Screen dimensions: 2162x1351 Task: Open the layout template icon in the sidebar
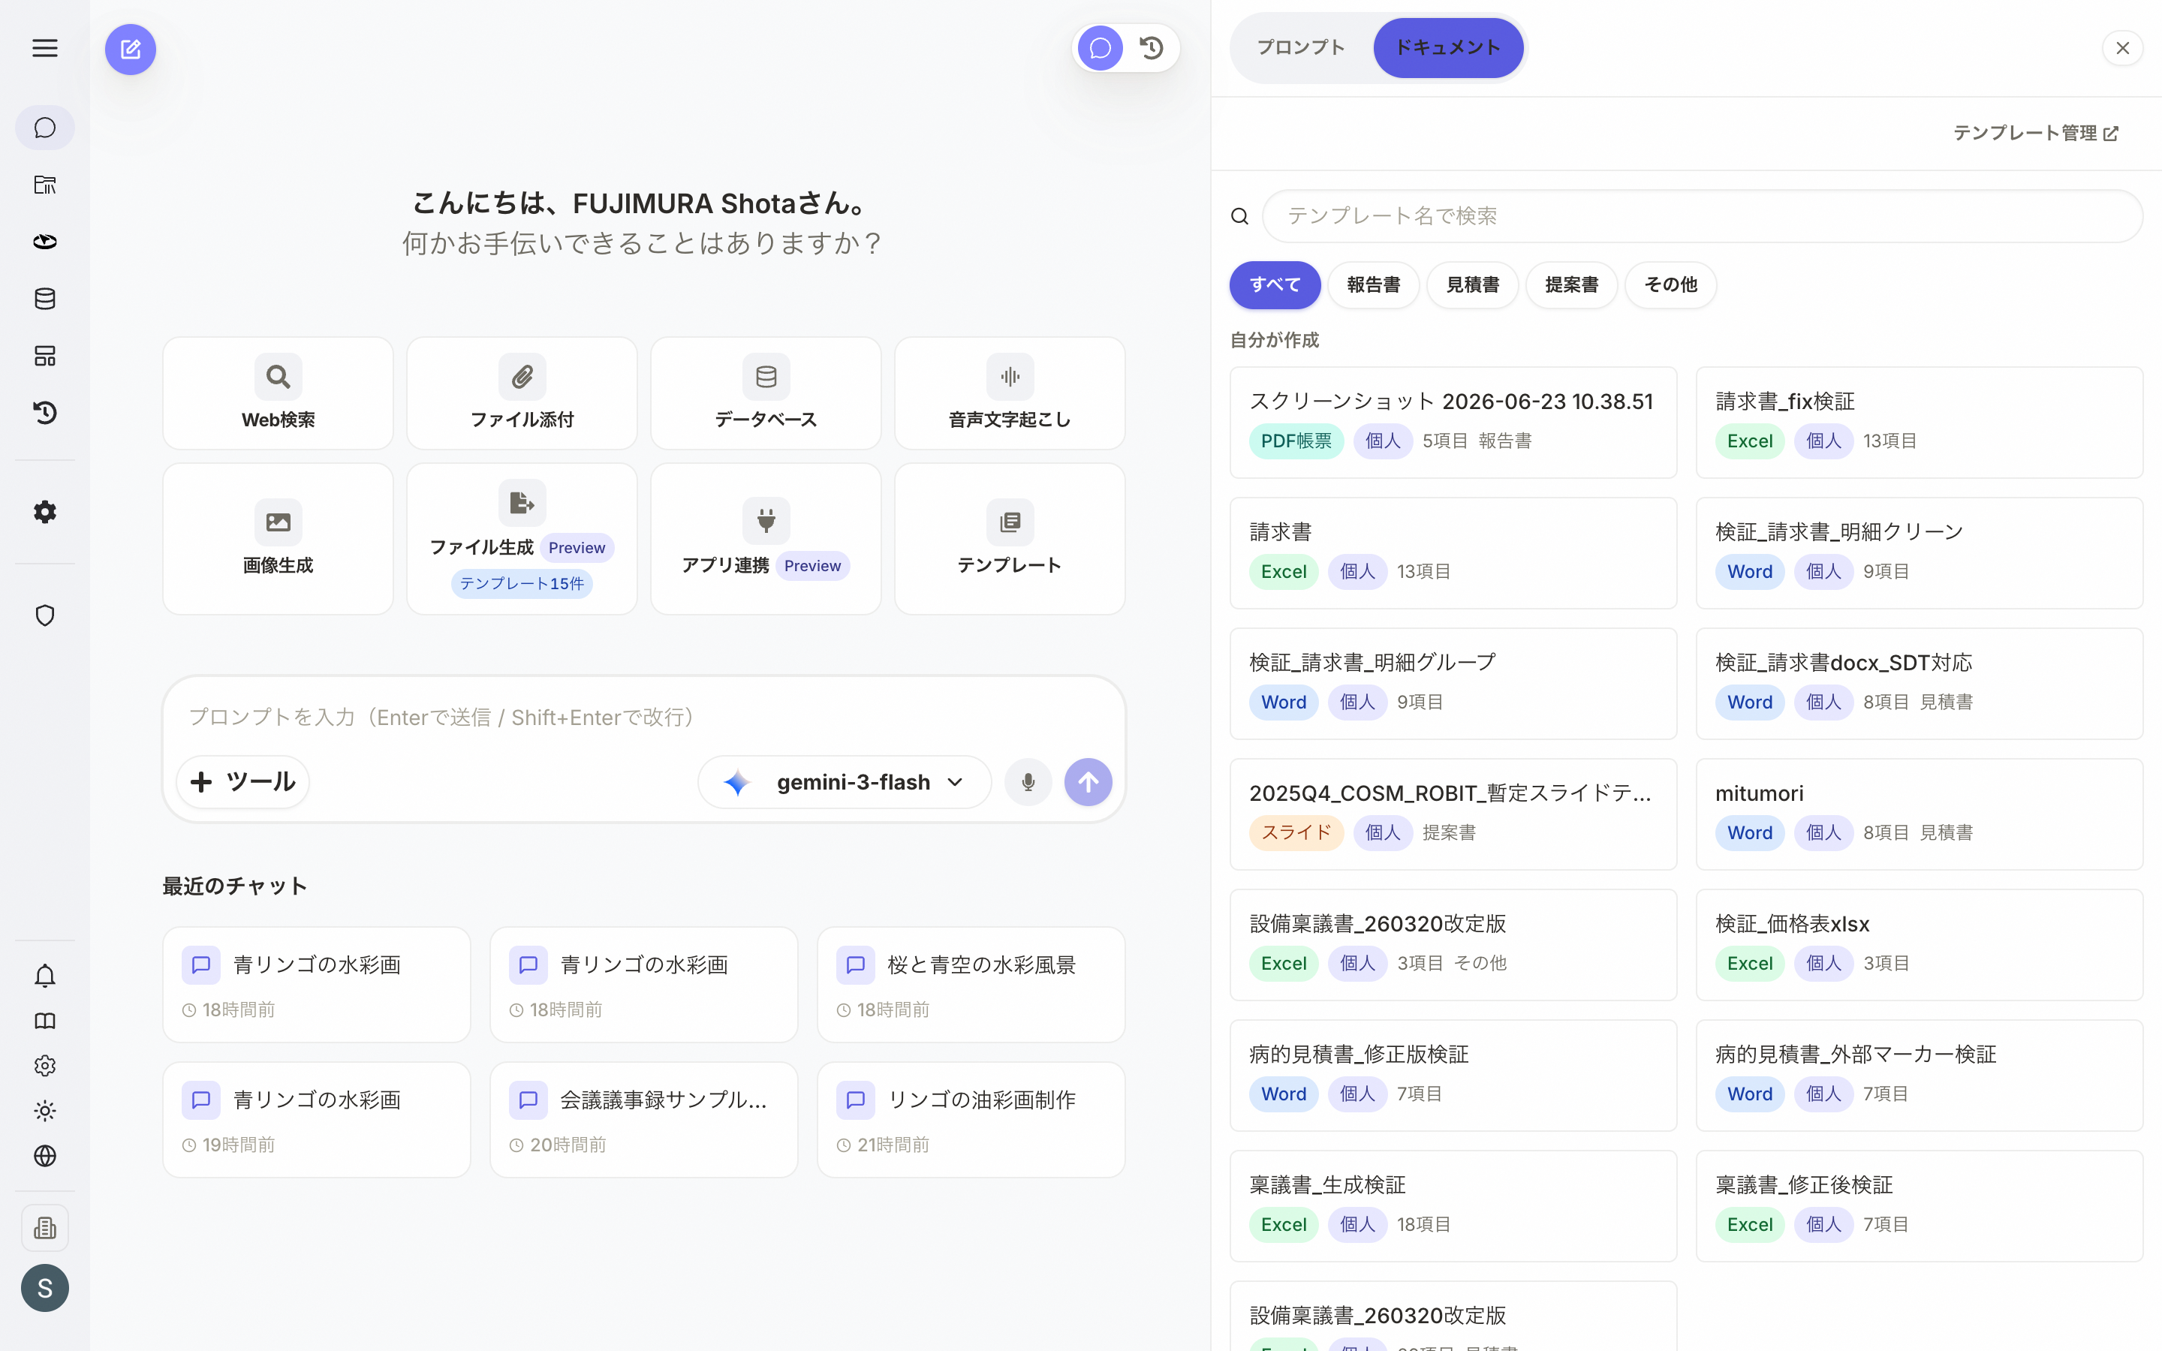45,356
